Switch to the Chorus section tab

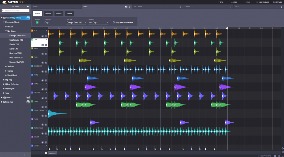pyautogui.click(x=188, y=7)
